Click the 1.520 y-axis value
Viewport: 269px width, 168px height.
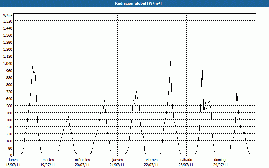[x=8, y=21]
